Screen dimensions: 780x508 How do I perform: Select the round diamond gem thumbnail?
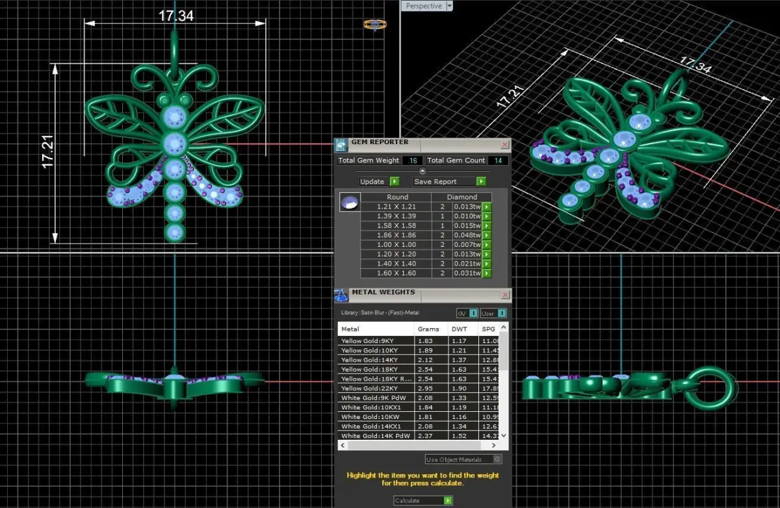(350, 203)
